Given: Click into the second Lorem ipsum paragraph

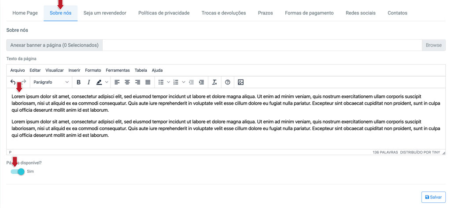Looking at the screenshot, I should [x=226, y=128].
